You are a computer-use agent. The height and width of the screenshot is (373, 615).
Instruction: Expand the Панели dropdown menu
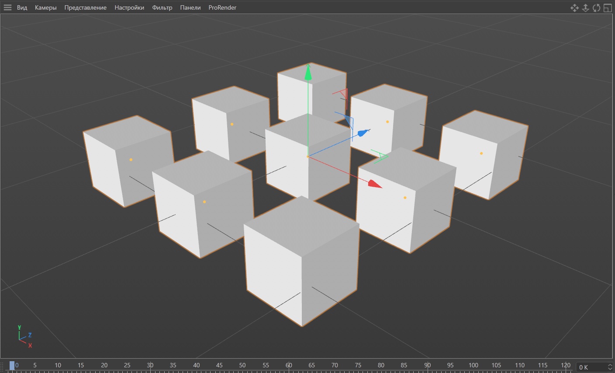point(190,7)
